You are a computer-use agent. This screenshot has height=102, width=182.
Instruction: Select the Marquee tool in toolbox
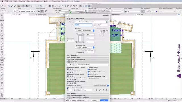coord(2,18)
